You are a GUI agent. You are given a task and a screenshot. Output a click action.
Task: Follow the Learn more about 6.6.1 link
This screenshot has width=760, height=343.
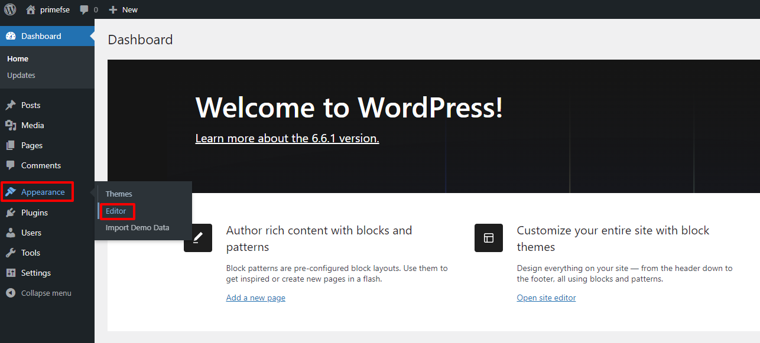pyautogui.click(x=287, y=138)
